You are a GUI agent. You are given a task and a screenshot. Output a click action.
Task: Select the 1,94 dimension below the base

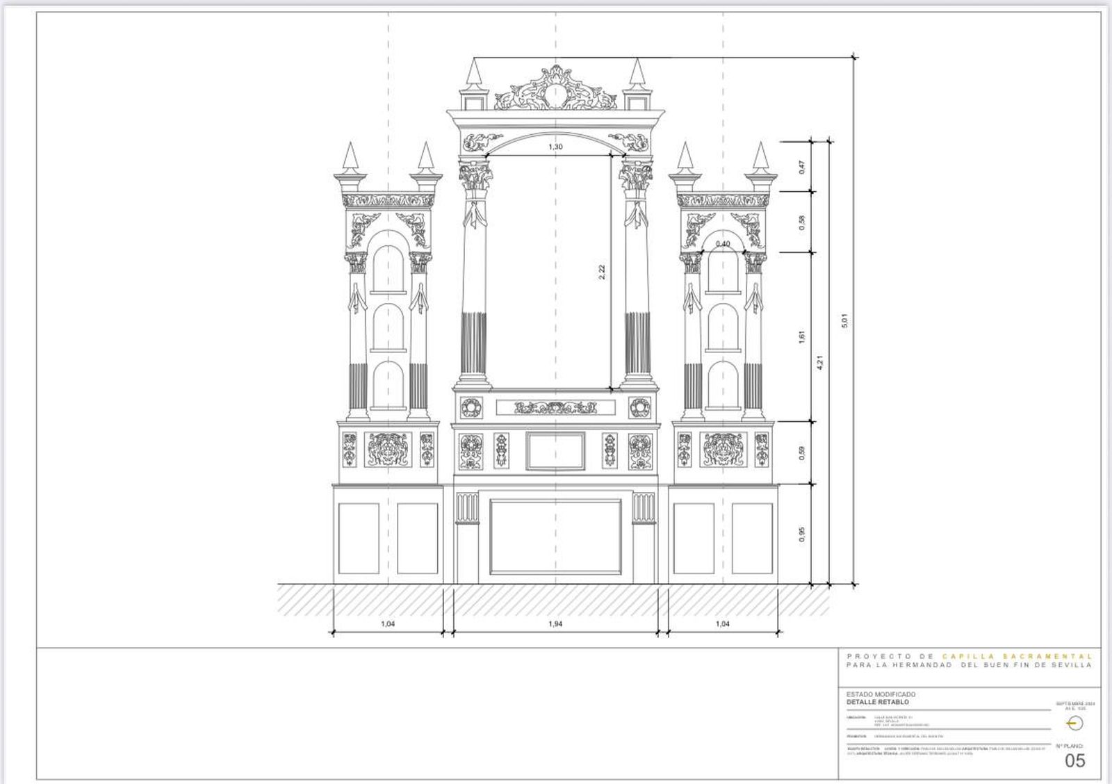pos(556,624)
